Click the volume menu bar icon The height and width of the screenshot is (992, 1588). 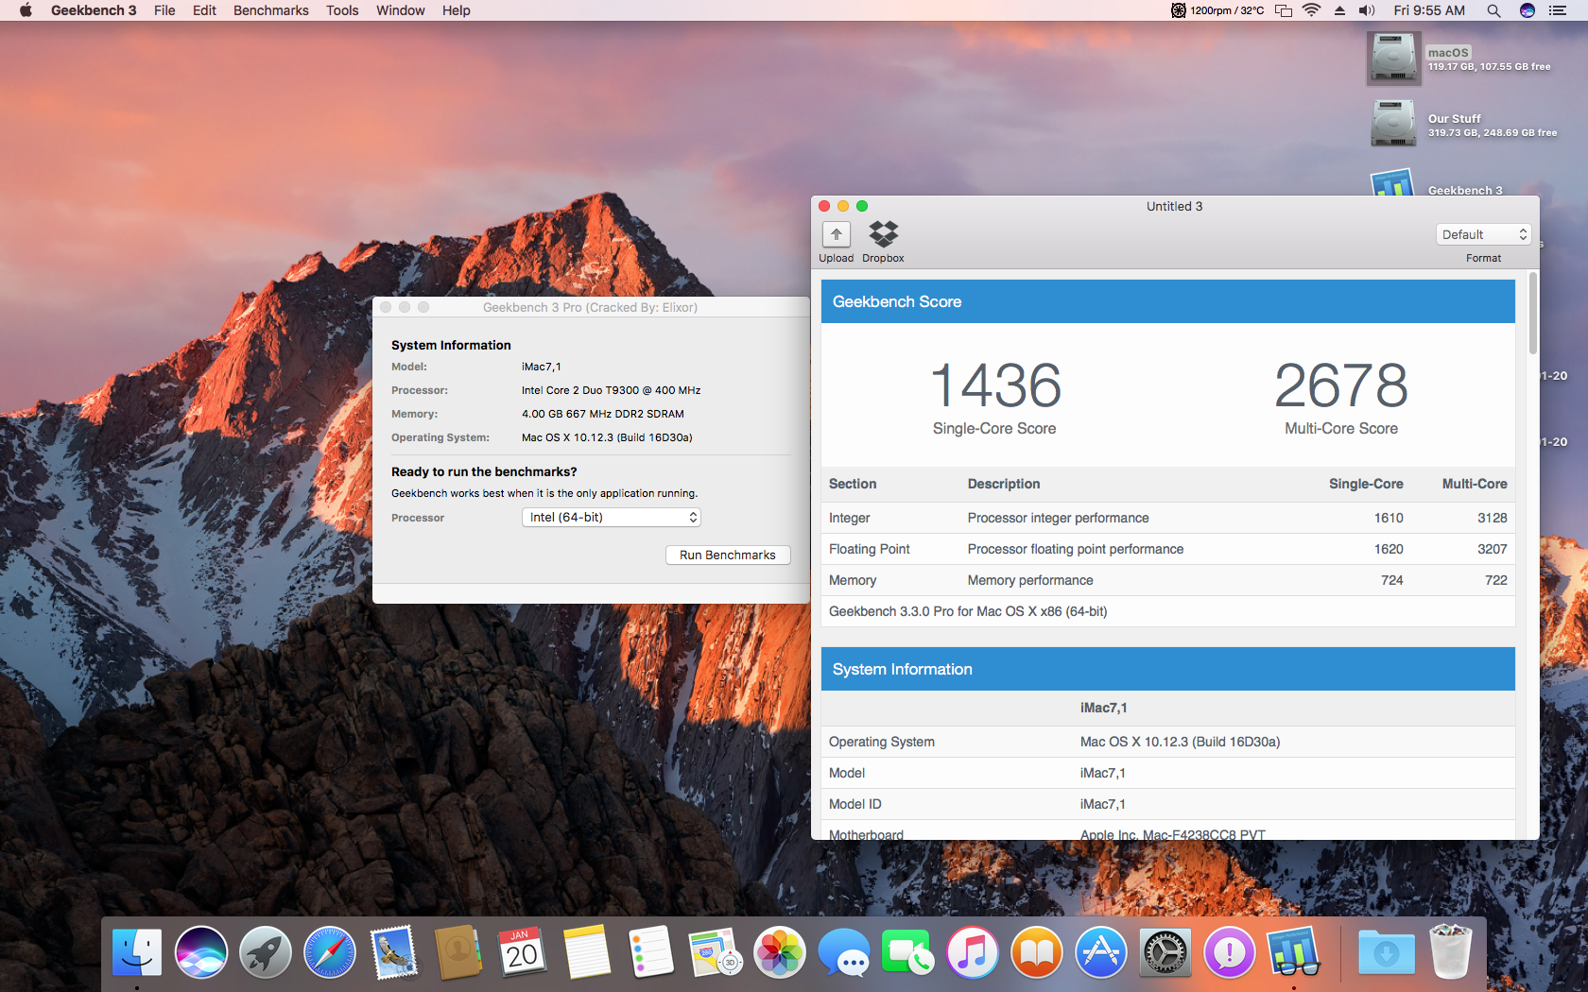point(1367,10)
